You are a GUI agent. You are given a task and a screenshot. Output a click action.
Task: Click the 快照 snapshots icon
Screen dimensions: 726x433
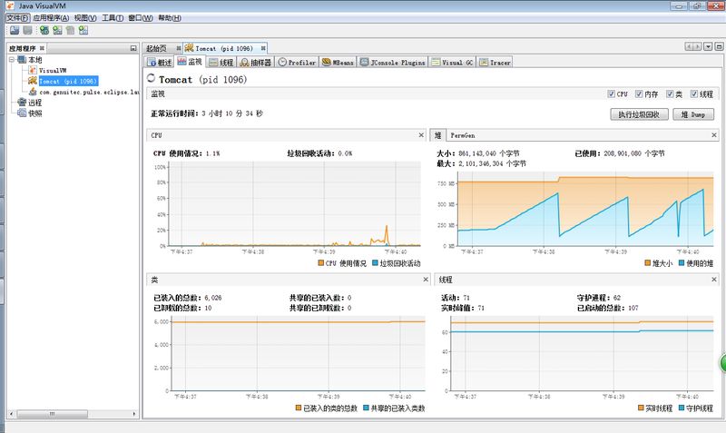pyautogui.click(x=22, y=113)
